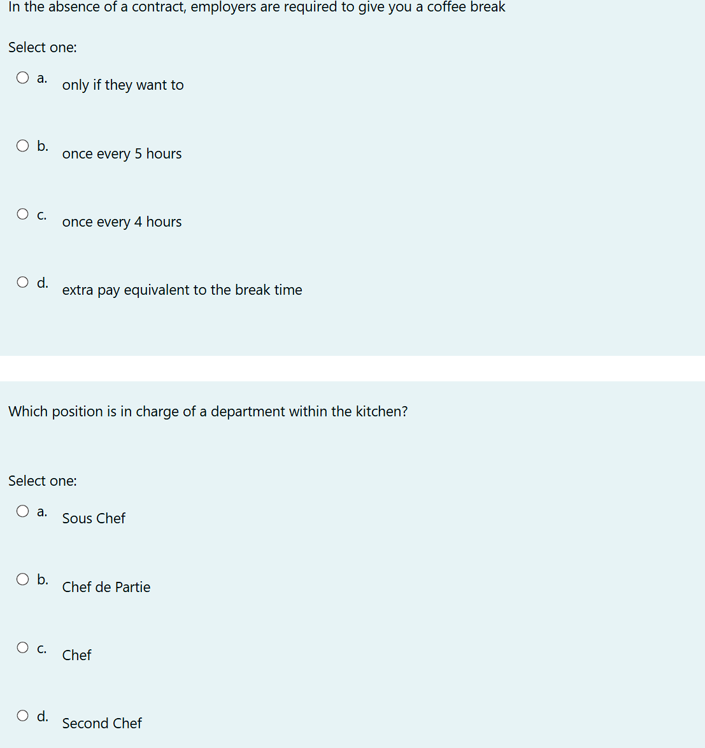
Task: Choose option b 'once every 5 hours'
Action: (22, 146)
